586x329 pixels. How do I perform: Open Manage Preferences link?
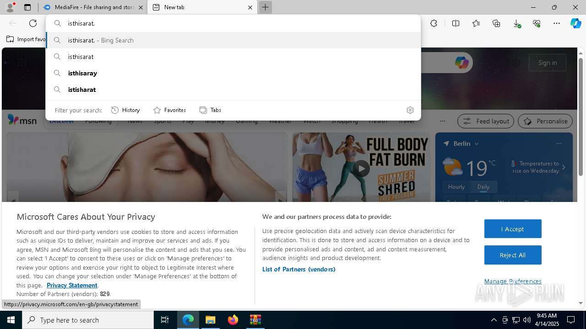coord(513,281)
